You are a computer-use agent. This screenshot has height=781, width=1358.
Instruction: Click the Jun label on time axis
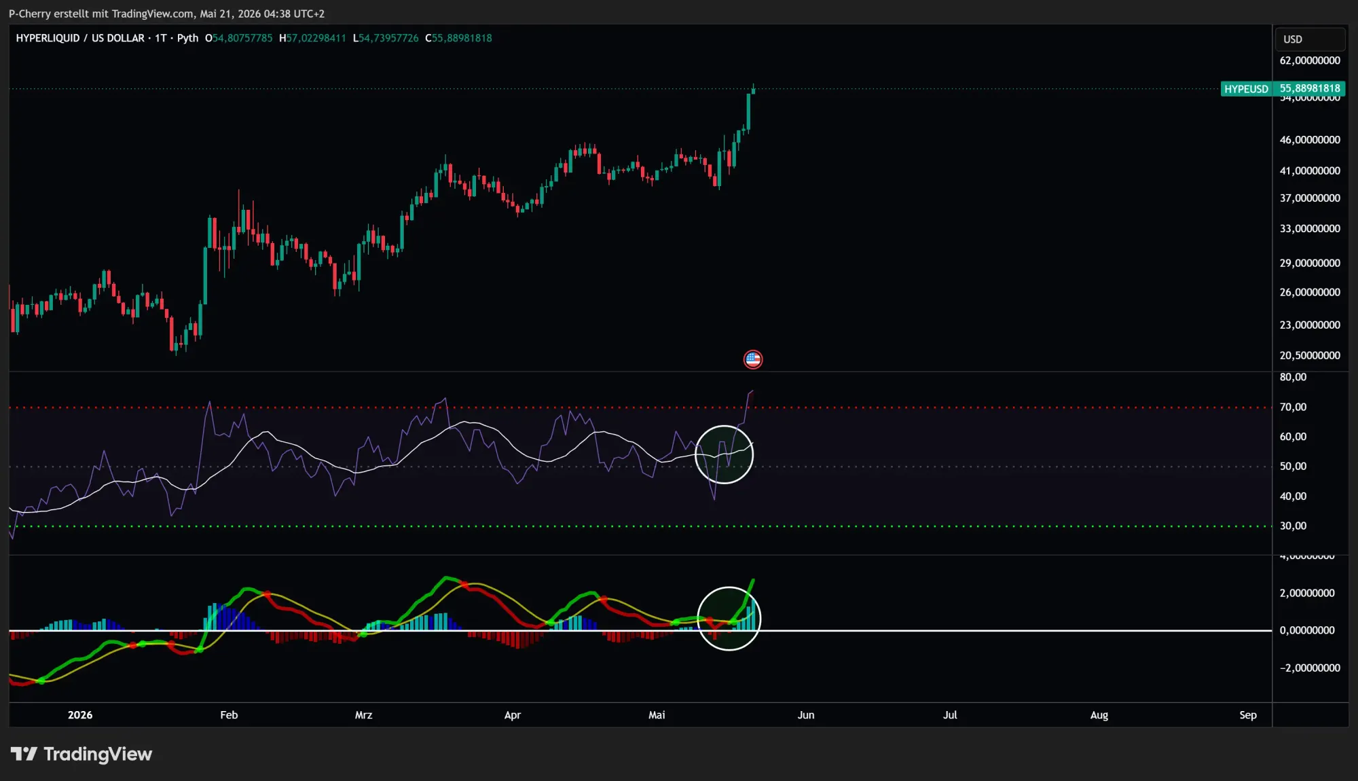pyautogui.click(x=806, y=715)
